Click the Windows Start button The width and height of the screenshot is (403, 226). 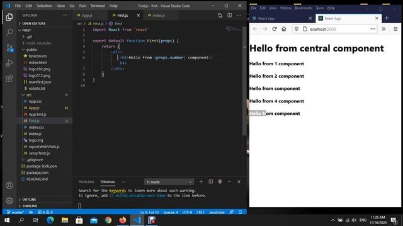click(x=7, y=220)
